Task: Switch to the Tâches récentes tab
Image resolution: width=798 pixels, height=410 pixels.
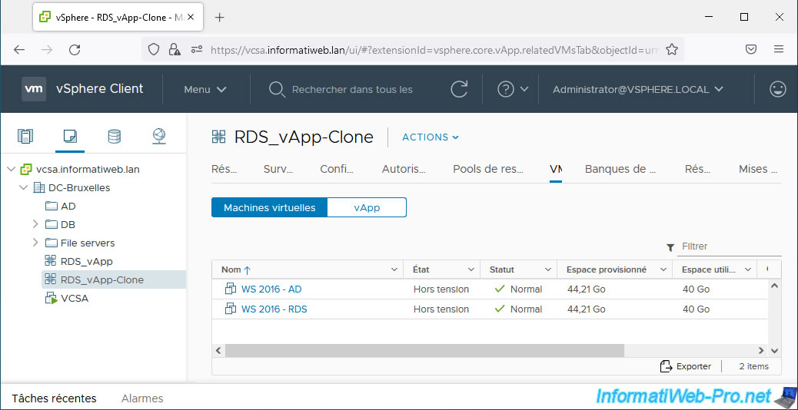Action: (54, 398)
